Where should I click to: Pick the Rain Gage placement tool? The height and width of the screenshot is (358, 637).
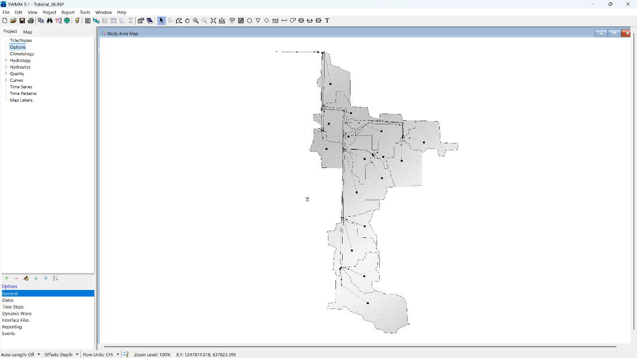(x=232, y=20)
